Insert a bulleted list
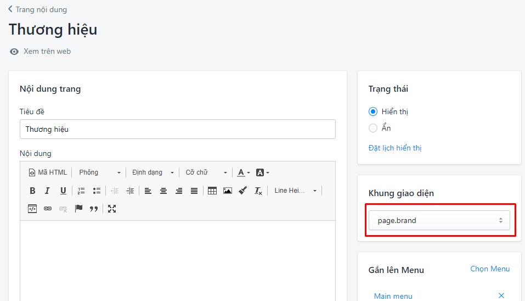This screenshot has height=301, width=525. click(x=97, y=191)
